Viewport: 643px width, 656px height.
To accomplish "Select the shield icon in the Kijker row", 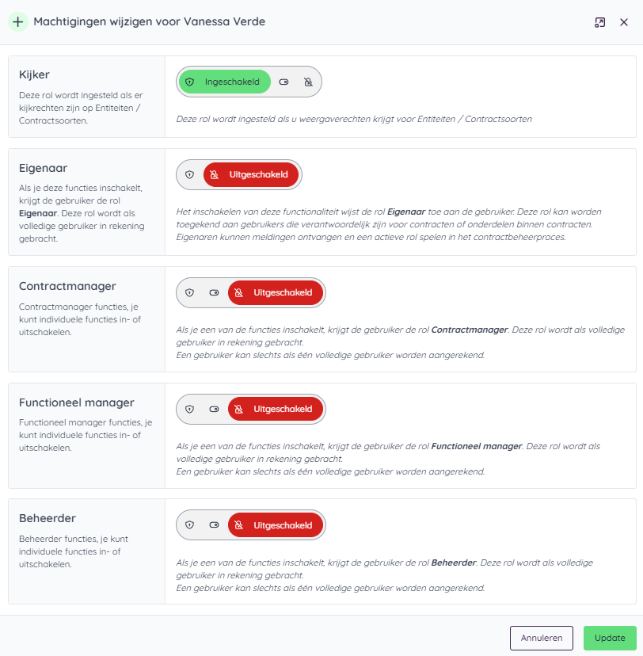I will pos(189,82).
